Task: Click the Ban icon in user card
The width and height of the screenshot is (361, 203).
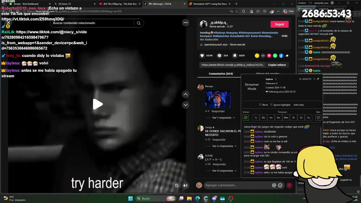Action: [318, 118]
